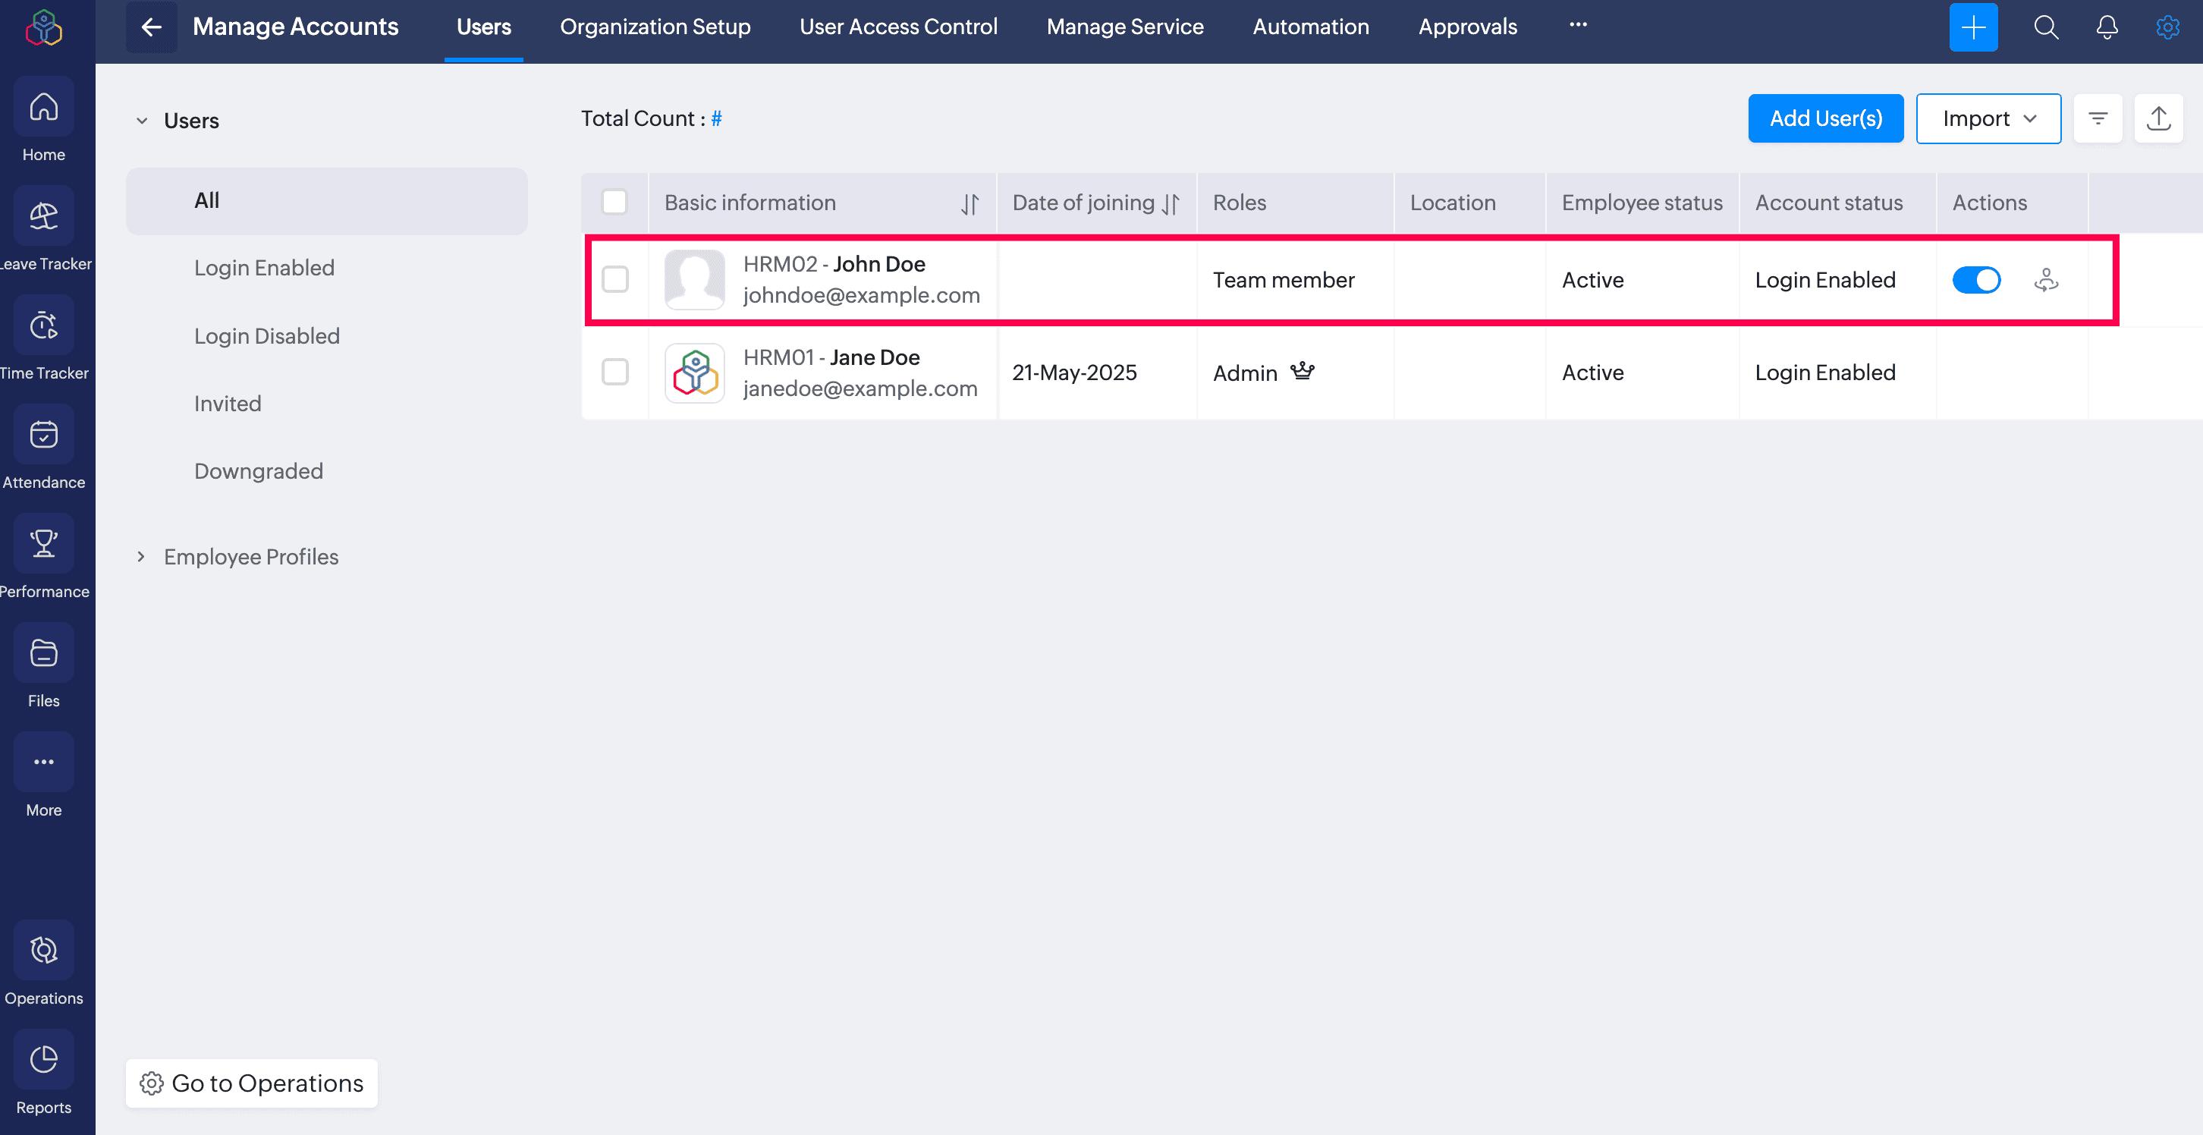Open the Import dropdown

click(1988, 119)
